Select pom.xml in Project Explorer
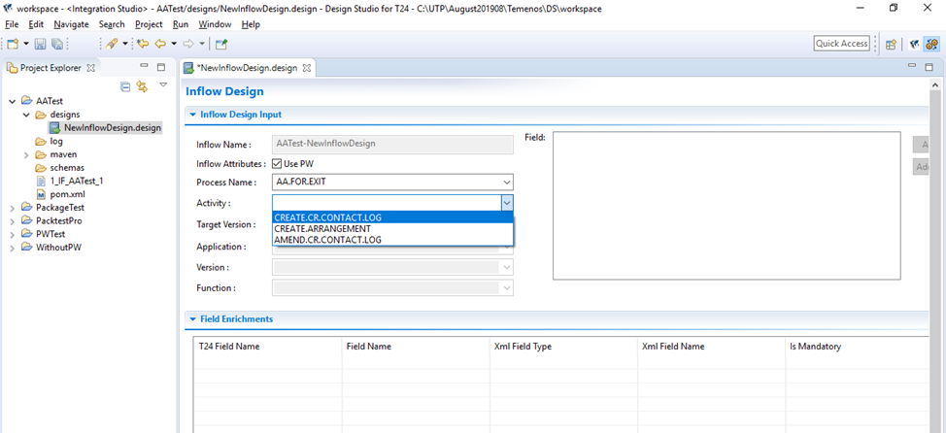Image resolution: width=946 pixels, height=433 pixels. tap(67, 194)
